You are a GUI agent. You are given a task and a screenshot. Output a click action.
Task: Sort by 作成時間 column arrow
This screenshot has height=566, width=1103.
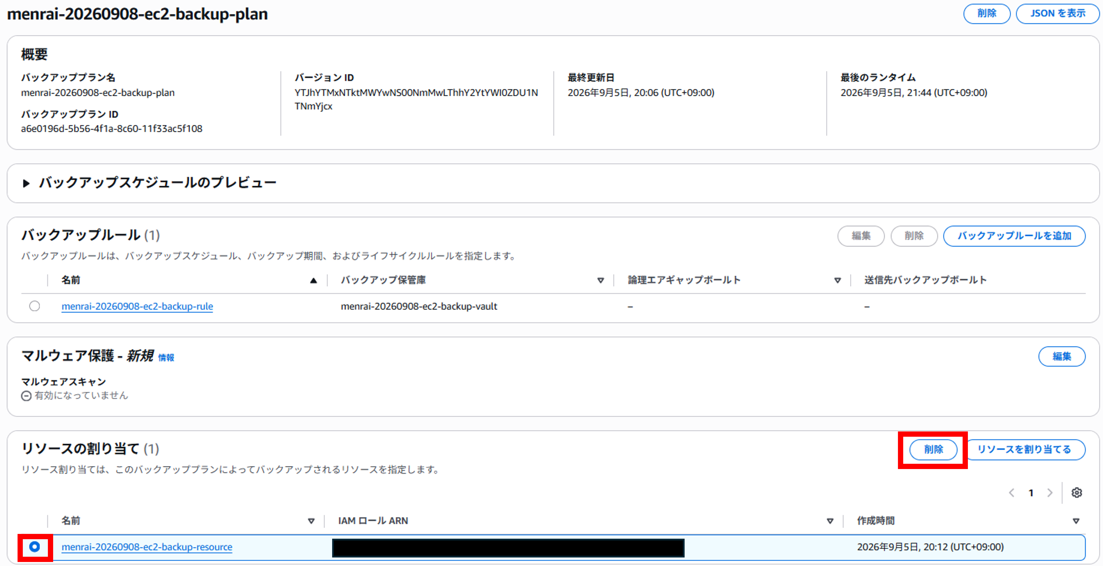pos(1076,521)
